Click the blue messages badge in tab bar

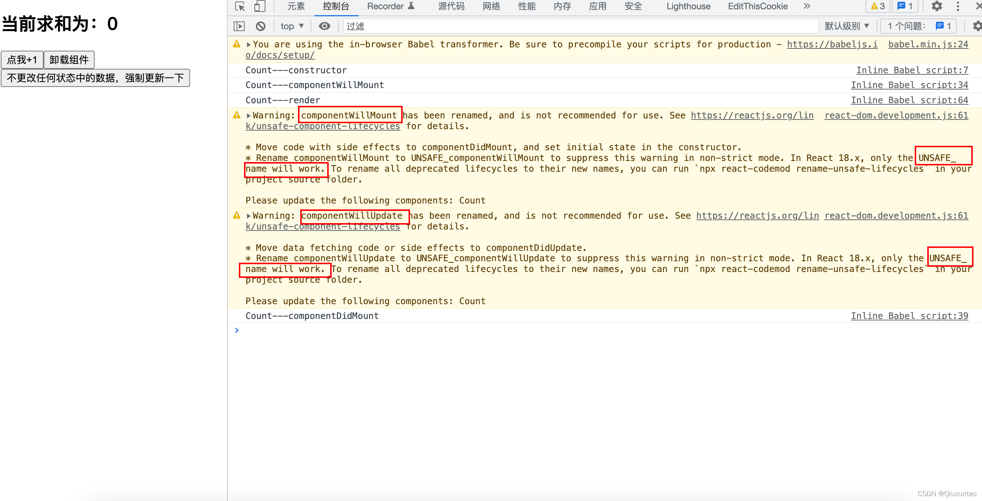905,6
